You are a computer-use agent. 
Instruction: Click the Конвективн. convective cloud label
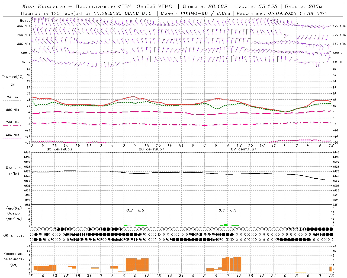(14, 254)
